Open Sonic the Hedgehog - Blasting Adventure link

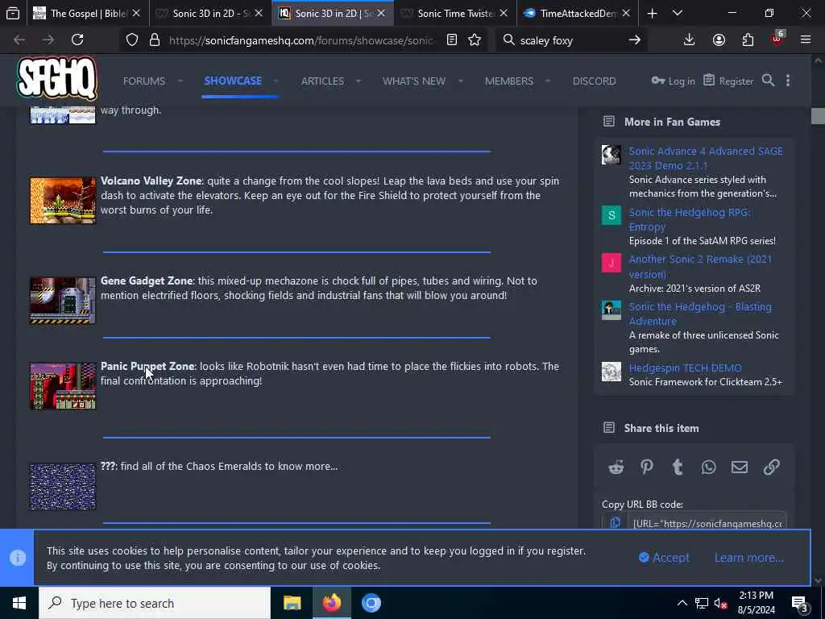point(700,314)
